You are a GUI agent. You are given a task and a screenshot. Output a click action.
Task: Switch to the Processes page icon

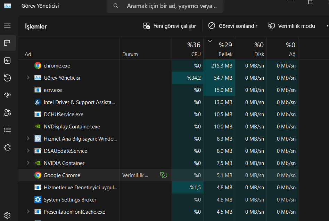click(7, 43)
